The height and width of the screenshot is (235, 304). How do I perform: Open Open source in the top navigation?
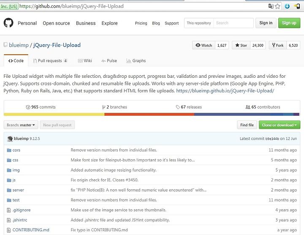click(x=56, y=23)
